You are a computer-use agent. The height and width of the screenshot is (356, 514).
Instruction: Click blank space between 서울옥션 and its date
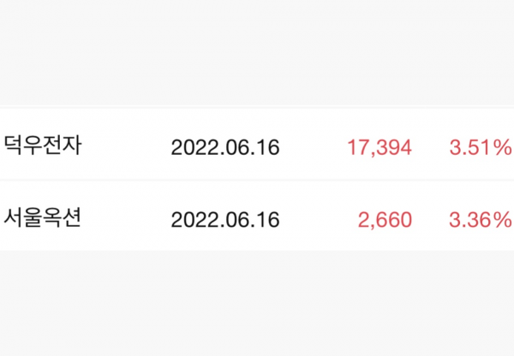pyautogui.click(x=127, y=219)
